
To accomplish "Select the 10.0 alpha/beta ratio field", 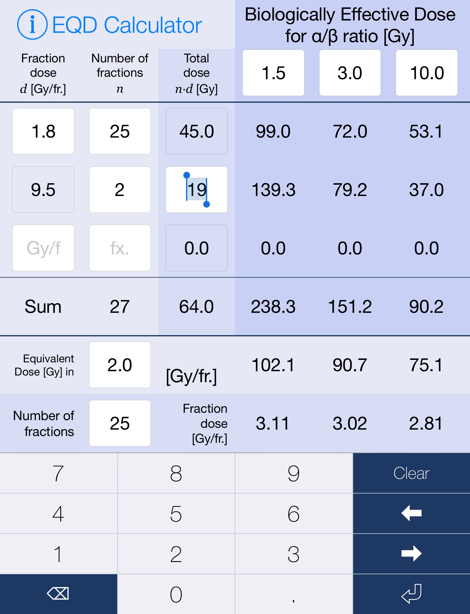I will pos(427,73).
